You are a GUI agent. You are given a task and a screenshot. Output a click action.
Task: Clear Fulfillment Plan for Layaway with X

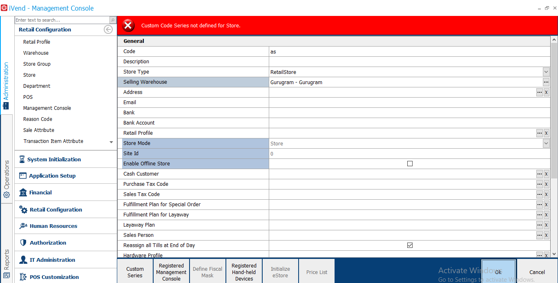pyautogui.click(x=546, y=215)
